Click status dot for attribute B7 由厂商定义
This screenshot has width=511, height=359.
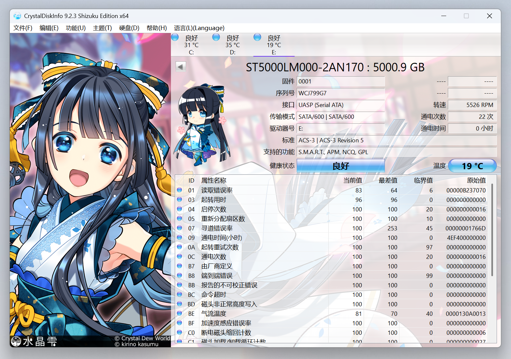coord(179,266)
